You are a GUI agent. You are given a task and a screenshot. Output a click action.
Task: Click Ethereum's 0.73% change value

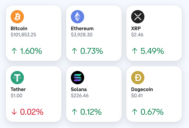(x=92, y=51)
